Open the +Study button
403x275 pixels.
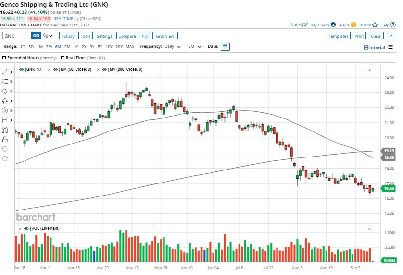(68, 36)
